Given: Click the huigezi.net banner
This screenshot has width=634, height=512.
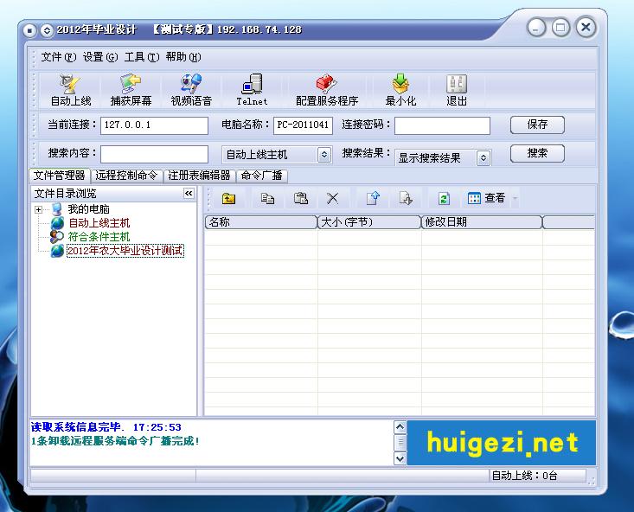Looking at the screenshot, I should point(501,443).
